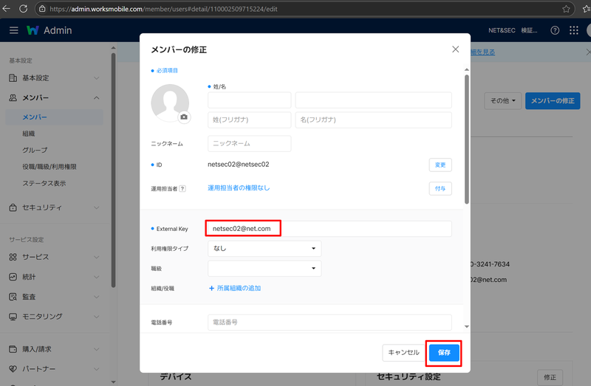The image size is (591, 386).
Task: Open the help question mark icon
Action: pos(555,30)
